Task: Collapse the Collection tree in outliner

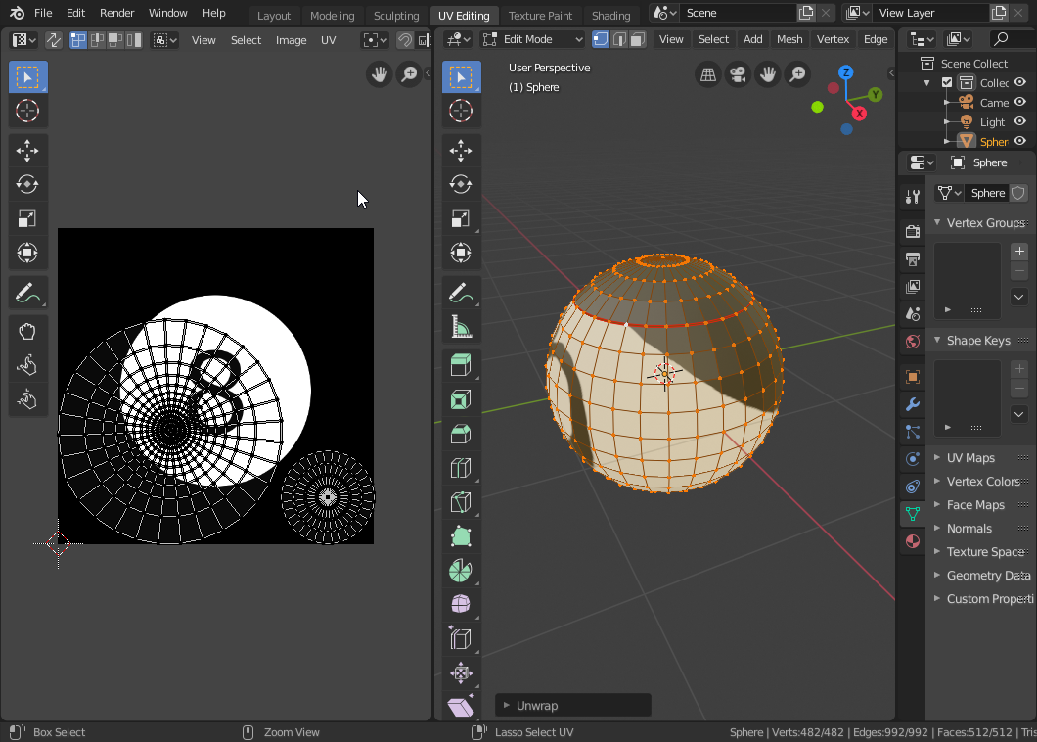Action: point(927,83)
